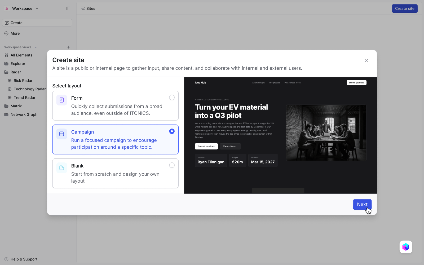Click the Sites header icon
The height and width of the screenshot is (265, 424).
[83, 8]
